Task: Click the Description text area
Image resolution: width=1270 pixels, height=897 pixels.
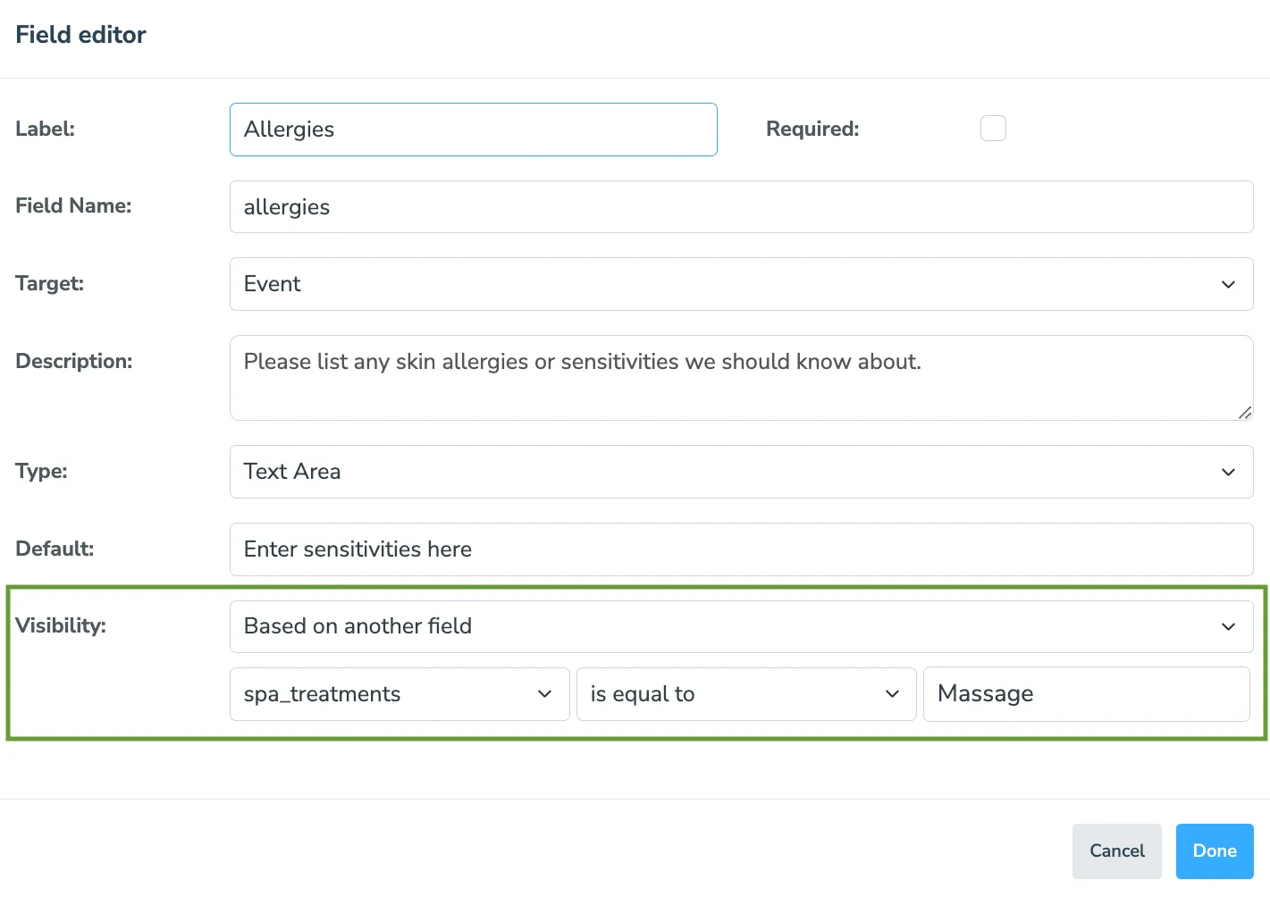Action: (x=741, y=377)
